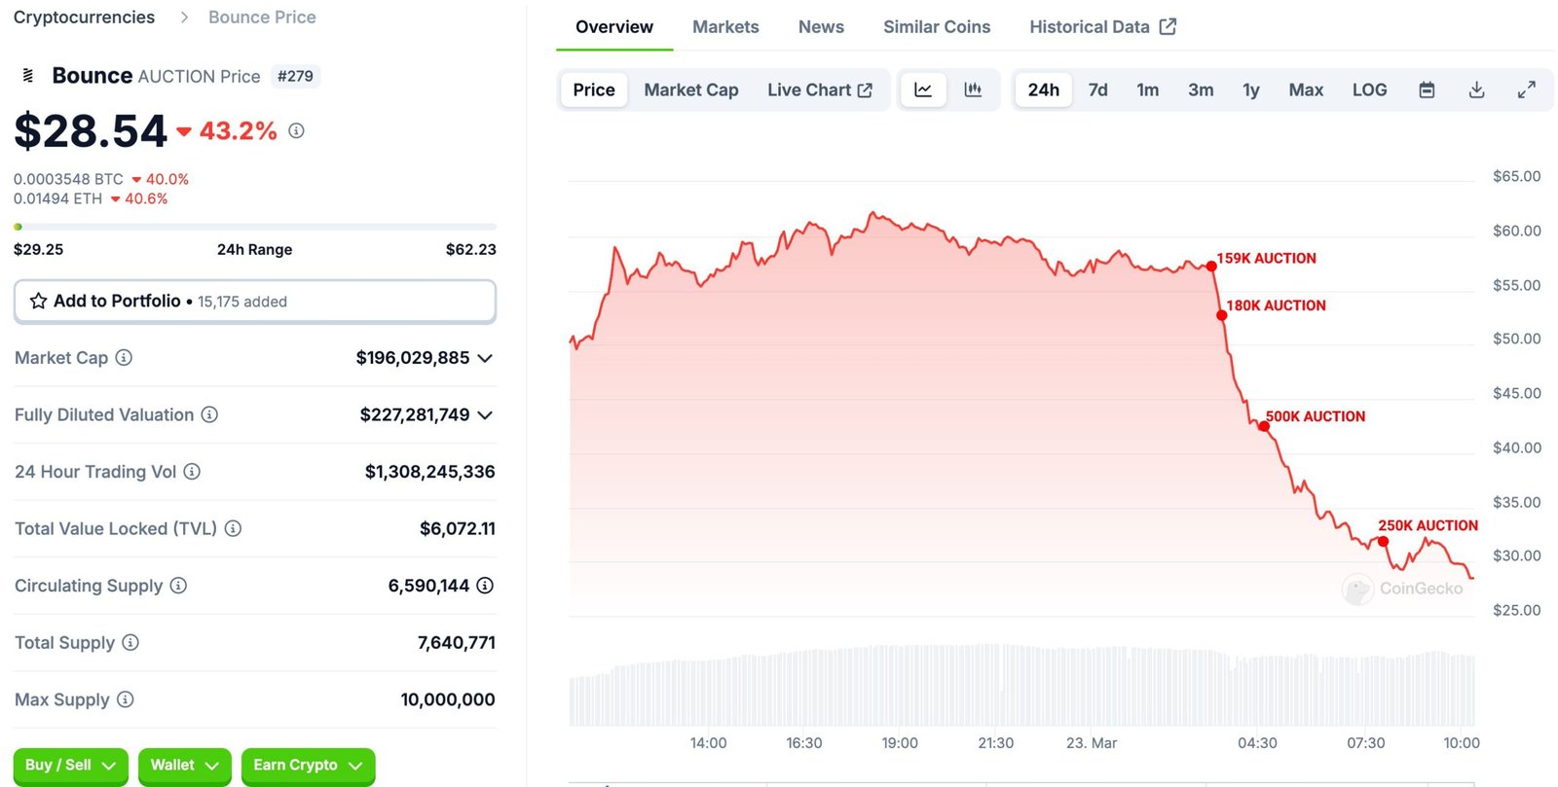Switch to the Similar Coins tab

click(936, 27)
